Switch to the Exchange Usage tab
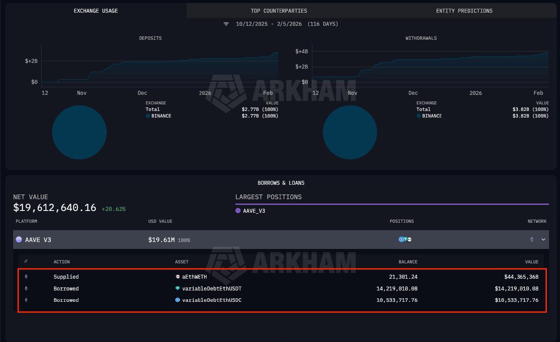The image size is (560, 342). click(96, 10)
